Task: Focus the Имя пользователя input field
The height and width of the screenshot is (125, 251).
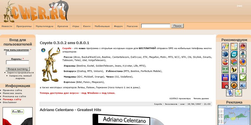Action: coord(17,53)
